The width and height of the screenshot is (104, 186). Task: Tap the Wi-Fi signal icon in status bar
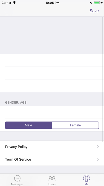point(14,3)
